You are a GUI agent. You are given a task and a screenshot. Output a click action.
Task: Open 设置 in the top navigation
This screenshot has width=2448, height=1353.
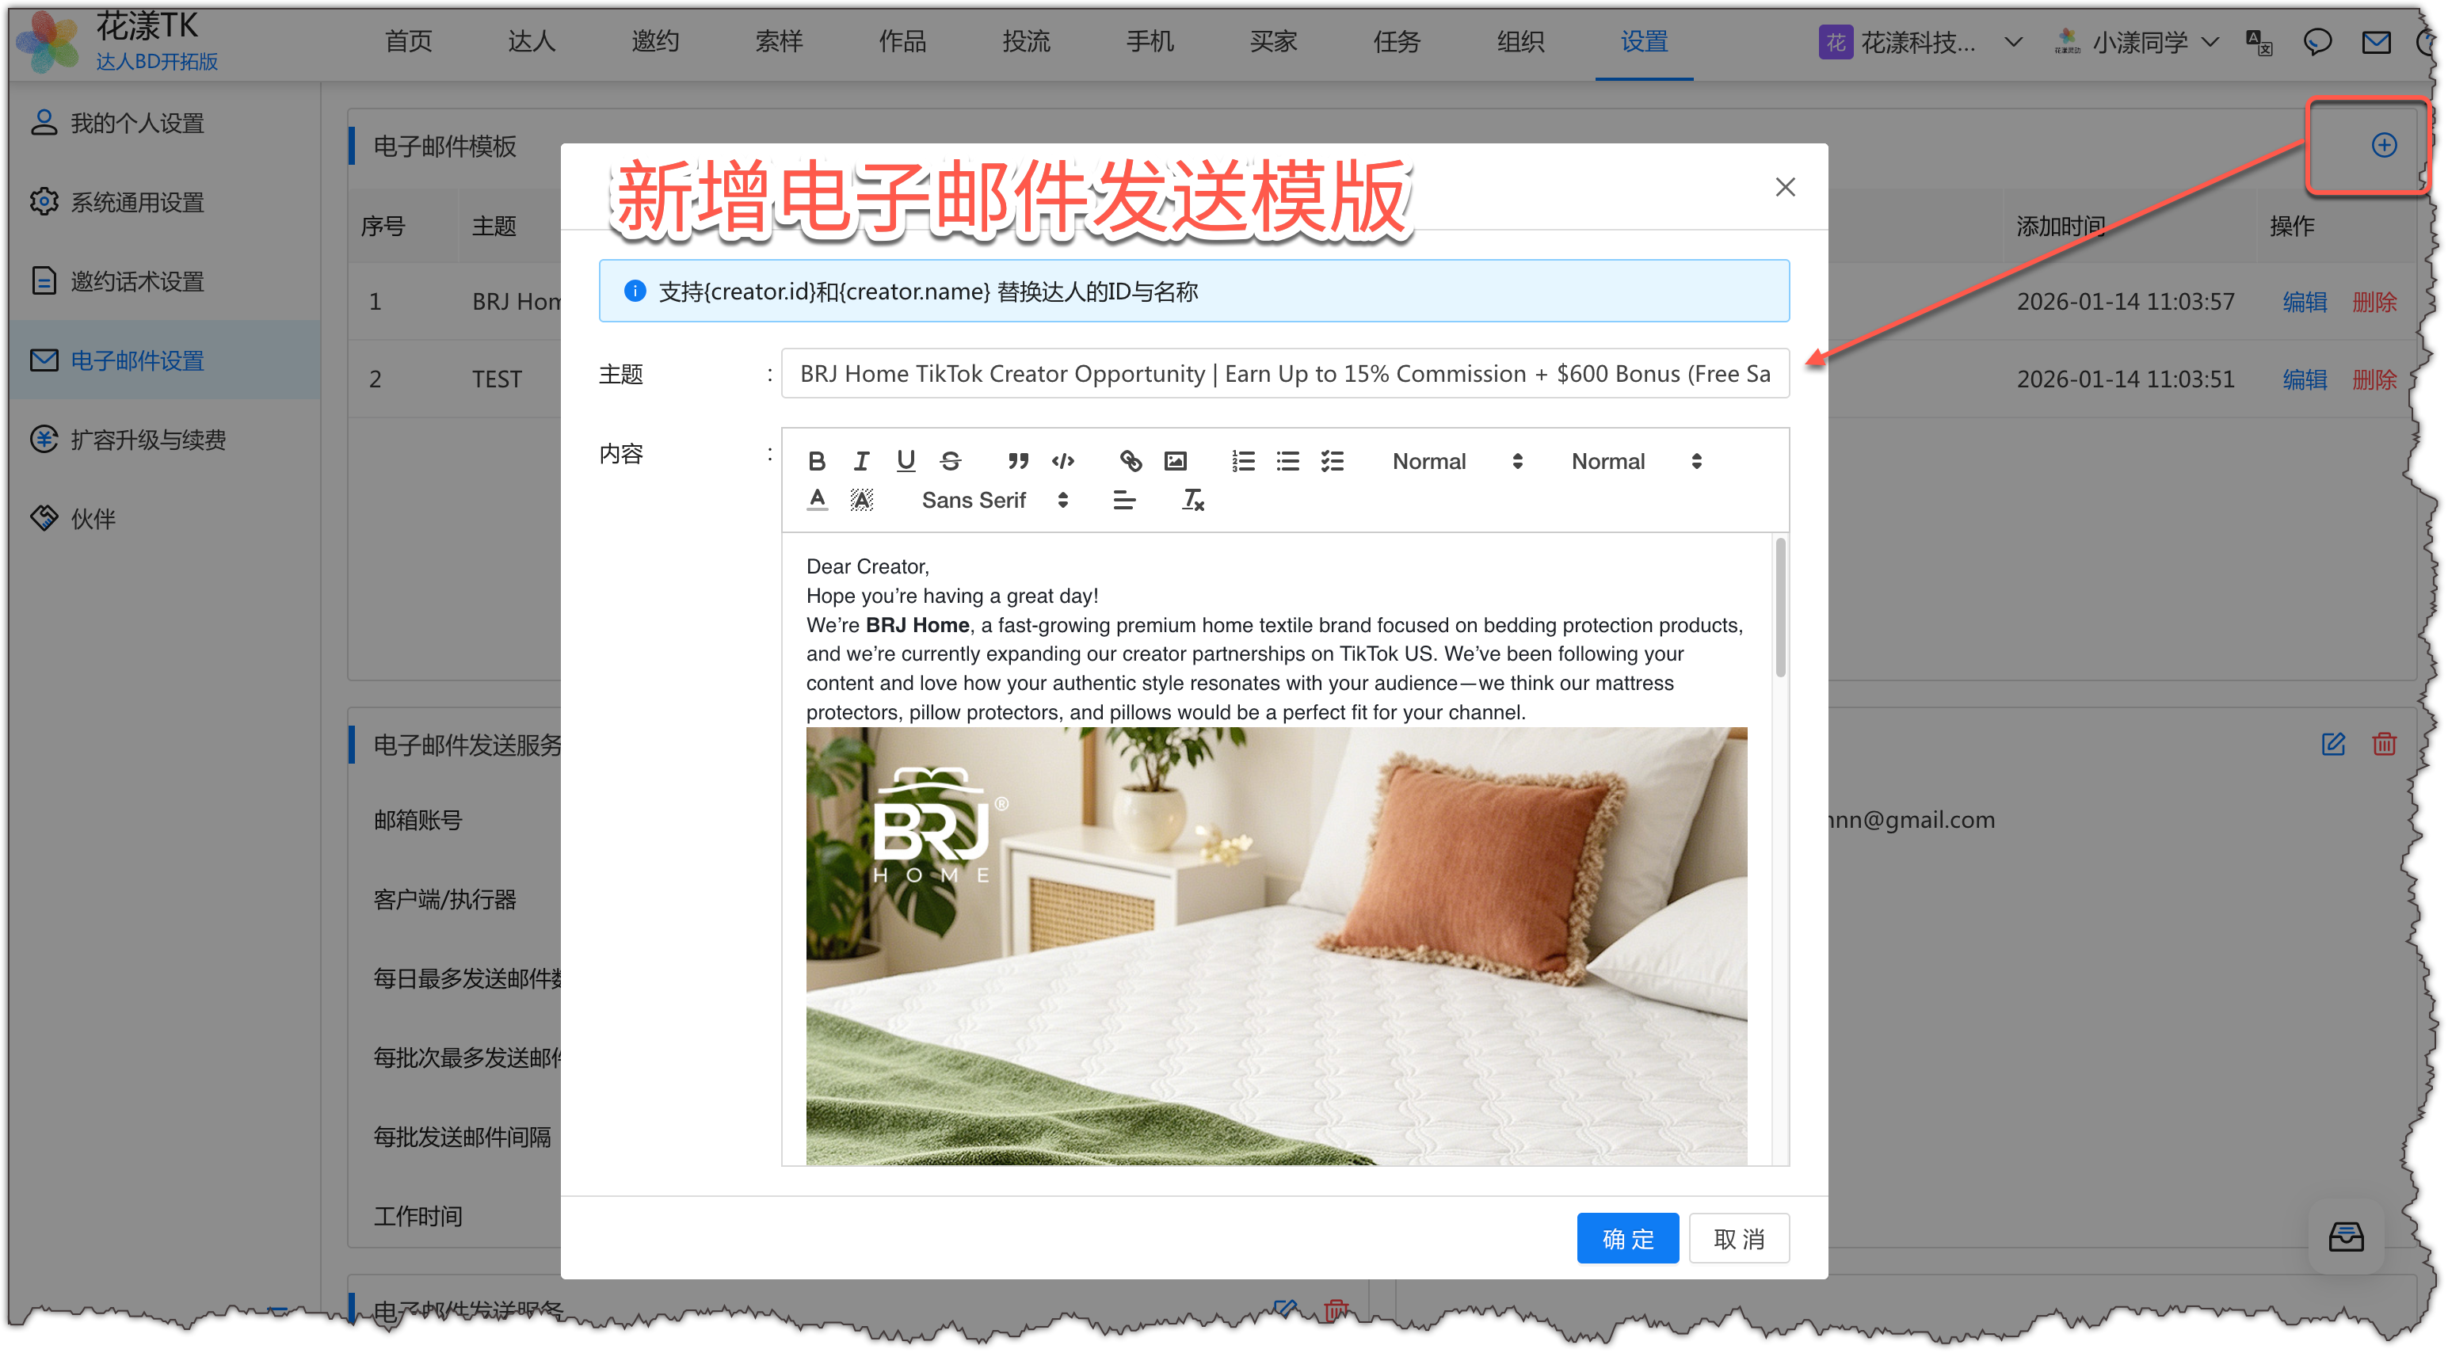(x=1643, y=42)
